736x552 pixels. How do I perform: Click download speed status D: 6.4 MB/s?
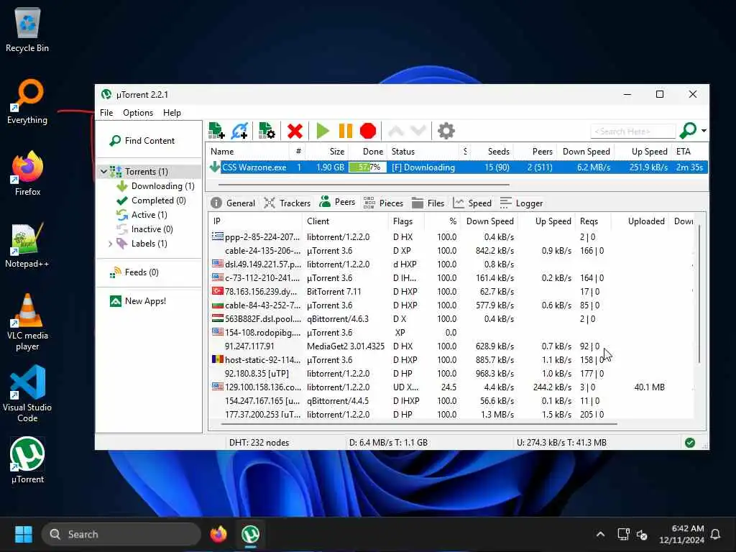click(x=388, y=443)
